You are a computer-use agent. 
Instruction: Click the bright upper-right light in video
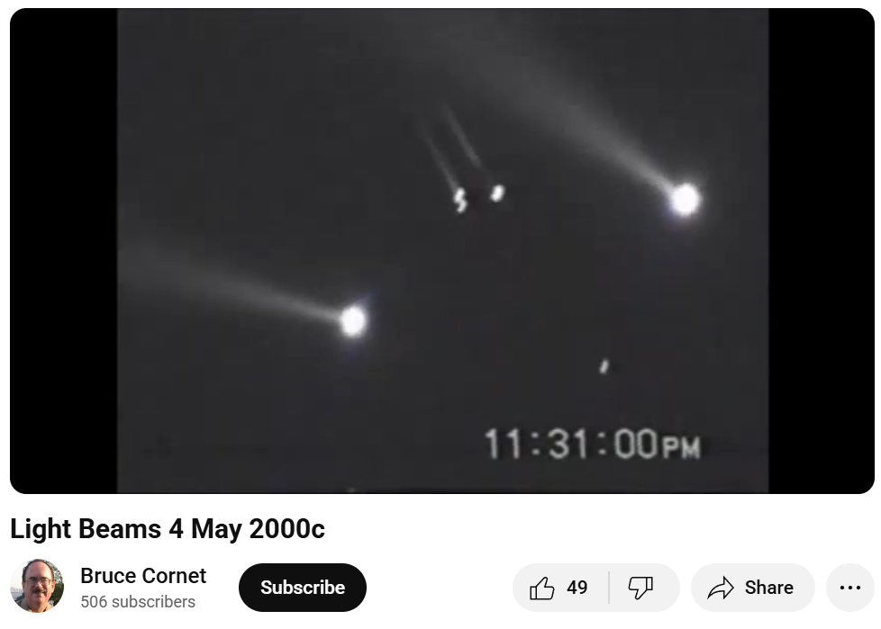tap(685, 200)
